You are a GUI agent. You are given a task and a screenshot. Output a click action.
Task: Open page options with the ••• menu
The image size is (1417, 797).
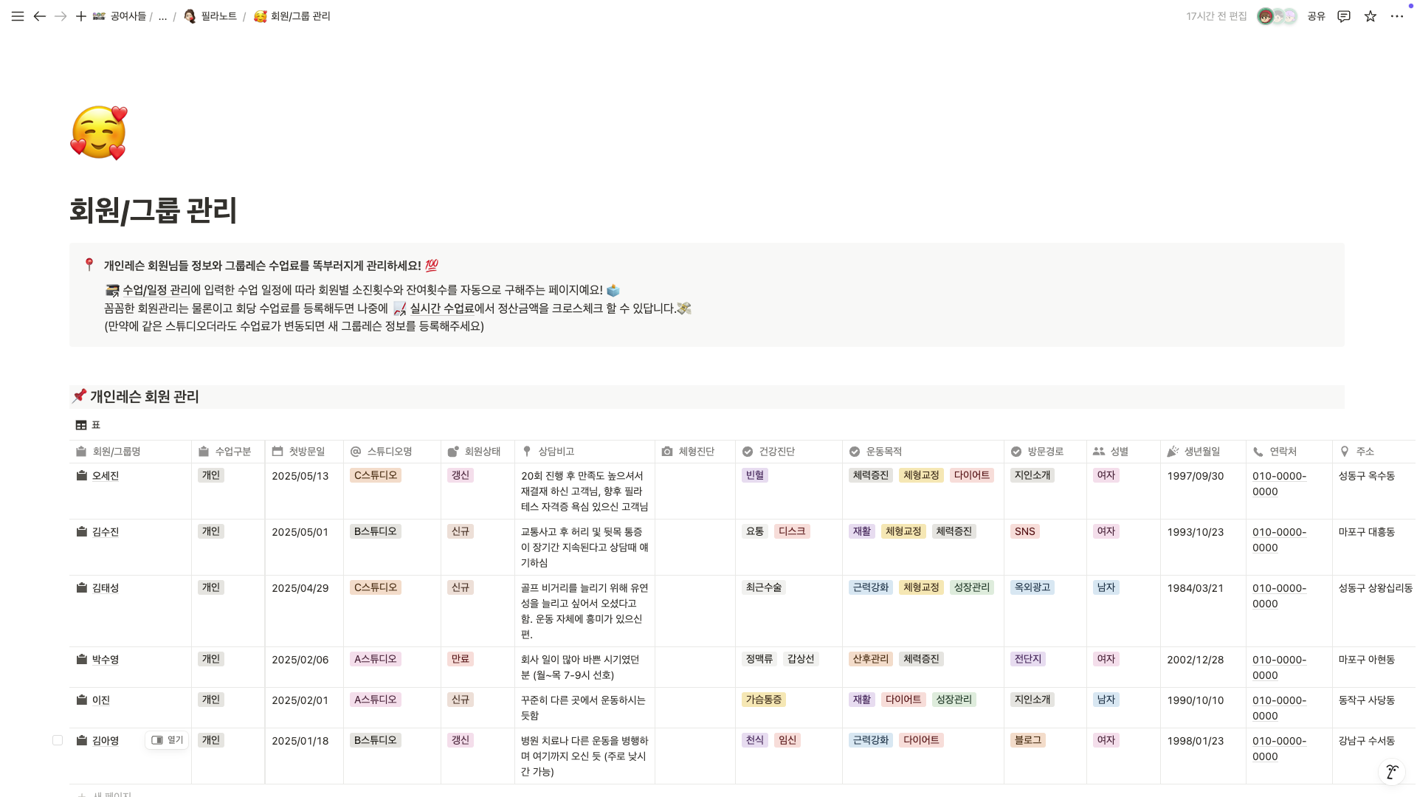point(1397,16)
